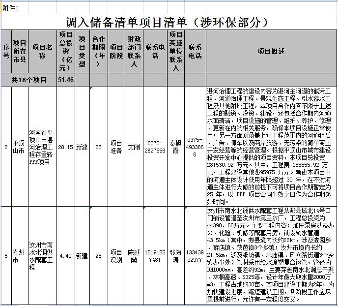Select the 财政部门联系人 header cell

[x=134, y=52]
